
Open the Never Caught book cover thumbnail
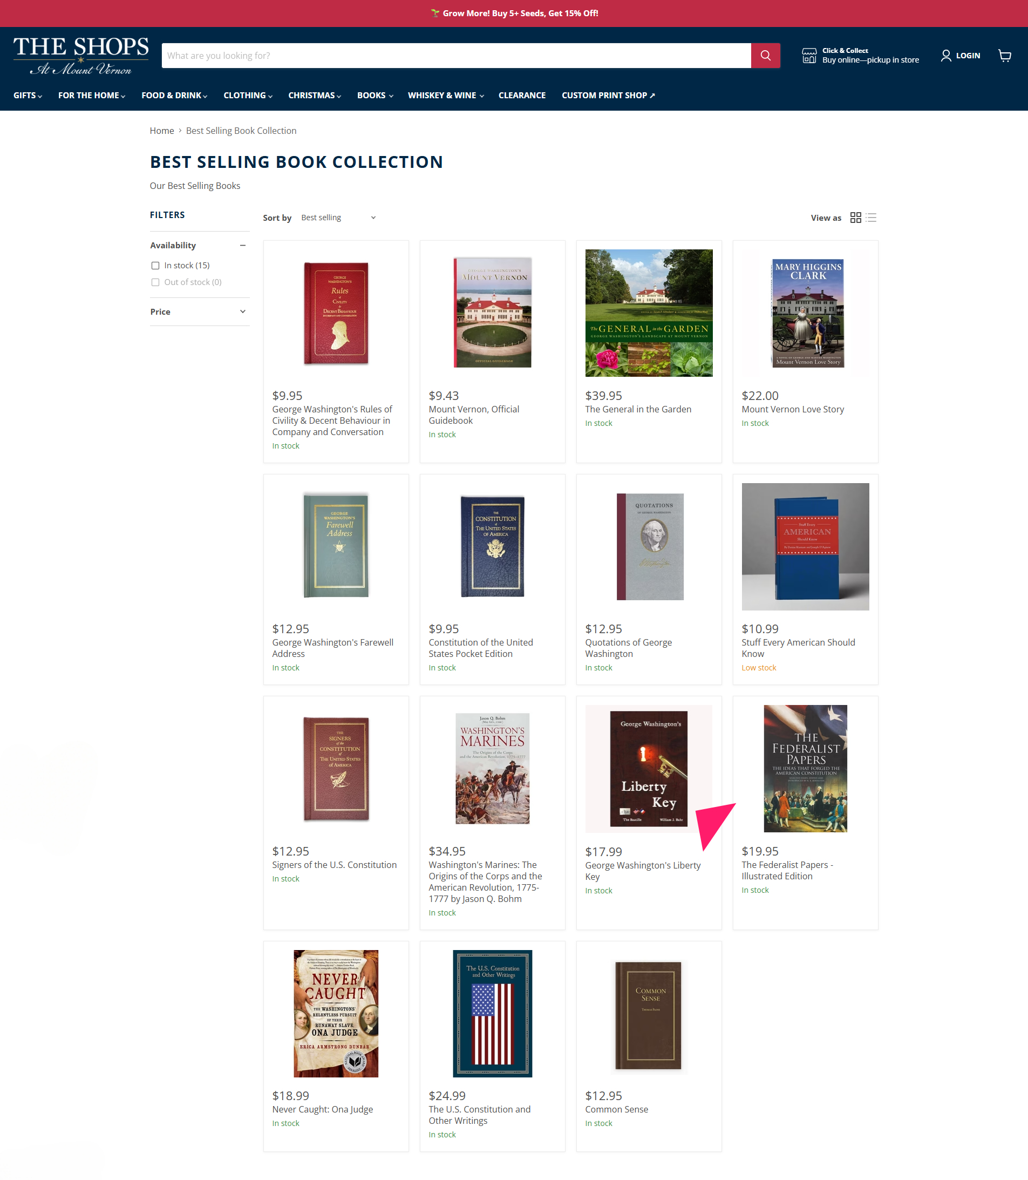click(x=336, y=1013)
